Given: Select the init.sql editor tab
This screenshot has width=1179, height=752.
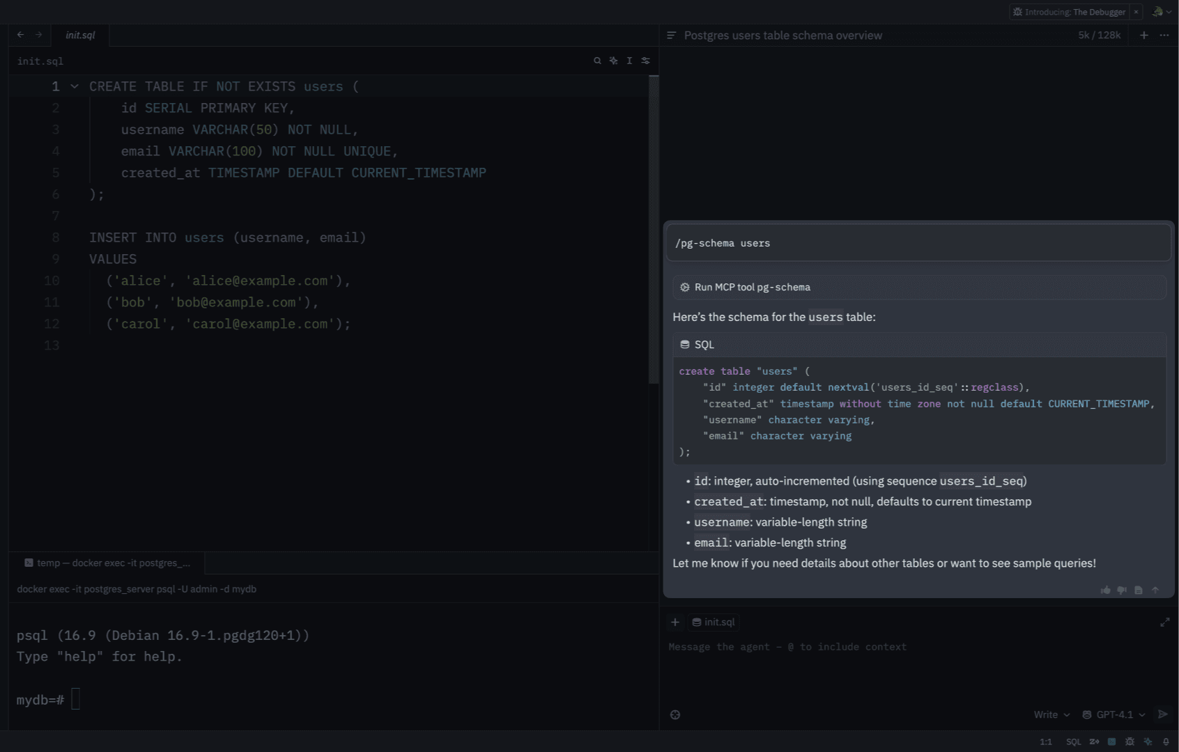Looking at the screenshot, I should point(79,35).
